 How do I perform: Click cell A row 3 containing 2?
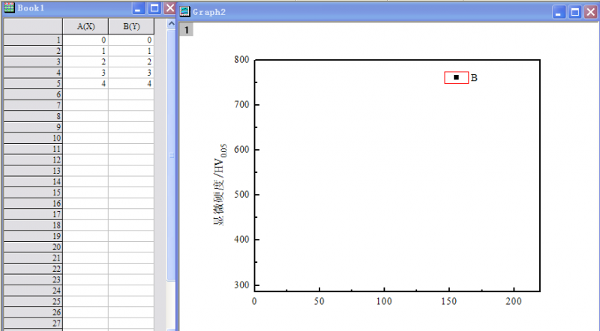coord(85,62)
